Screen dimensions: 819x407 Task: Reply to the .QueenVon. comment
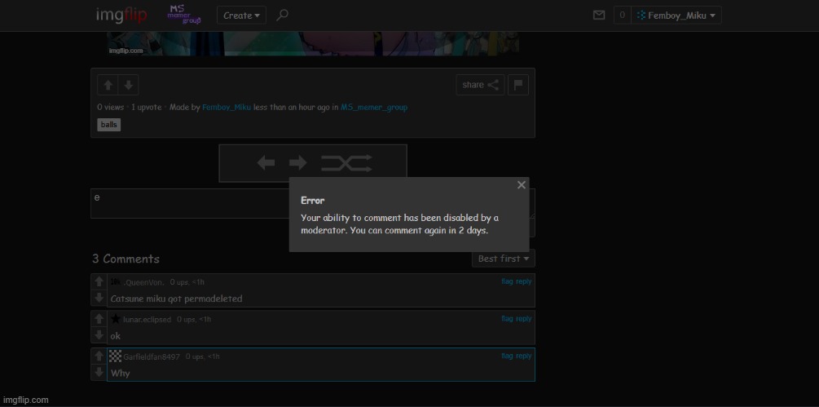[x=524, y=281]
